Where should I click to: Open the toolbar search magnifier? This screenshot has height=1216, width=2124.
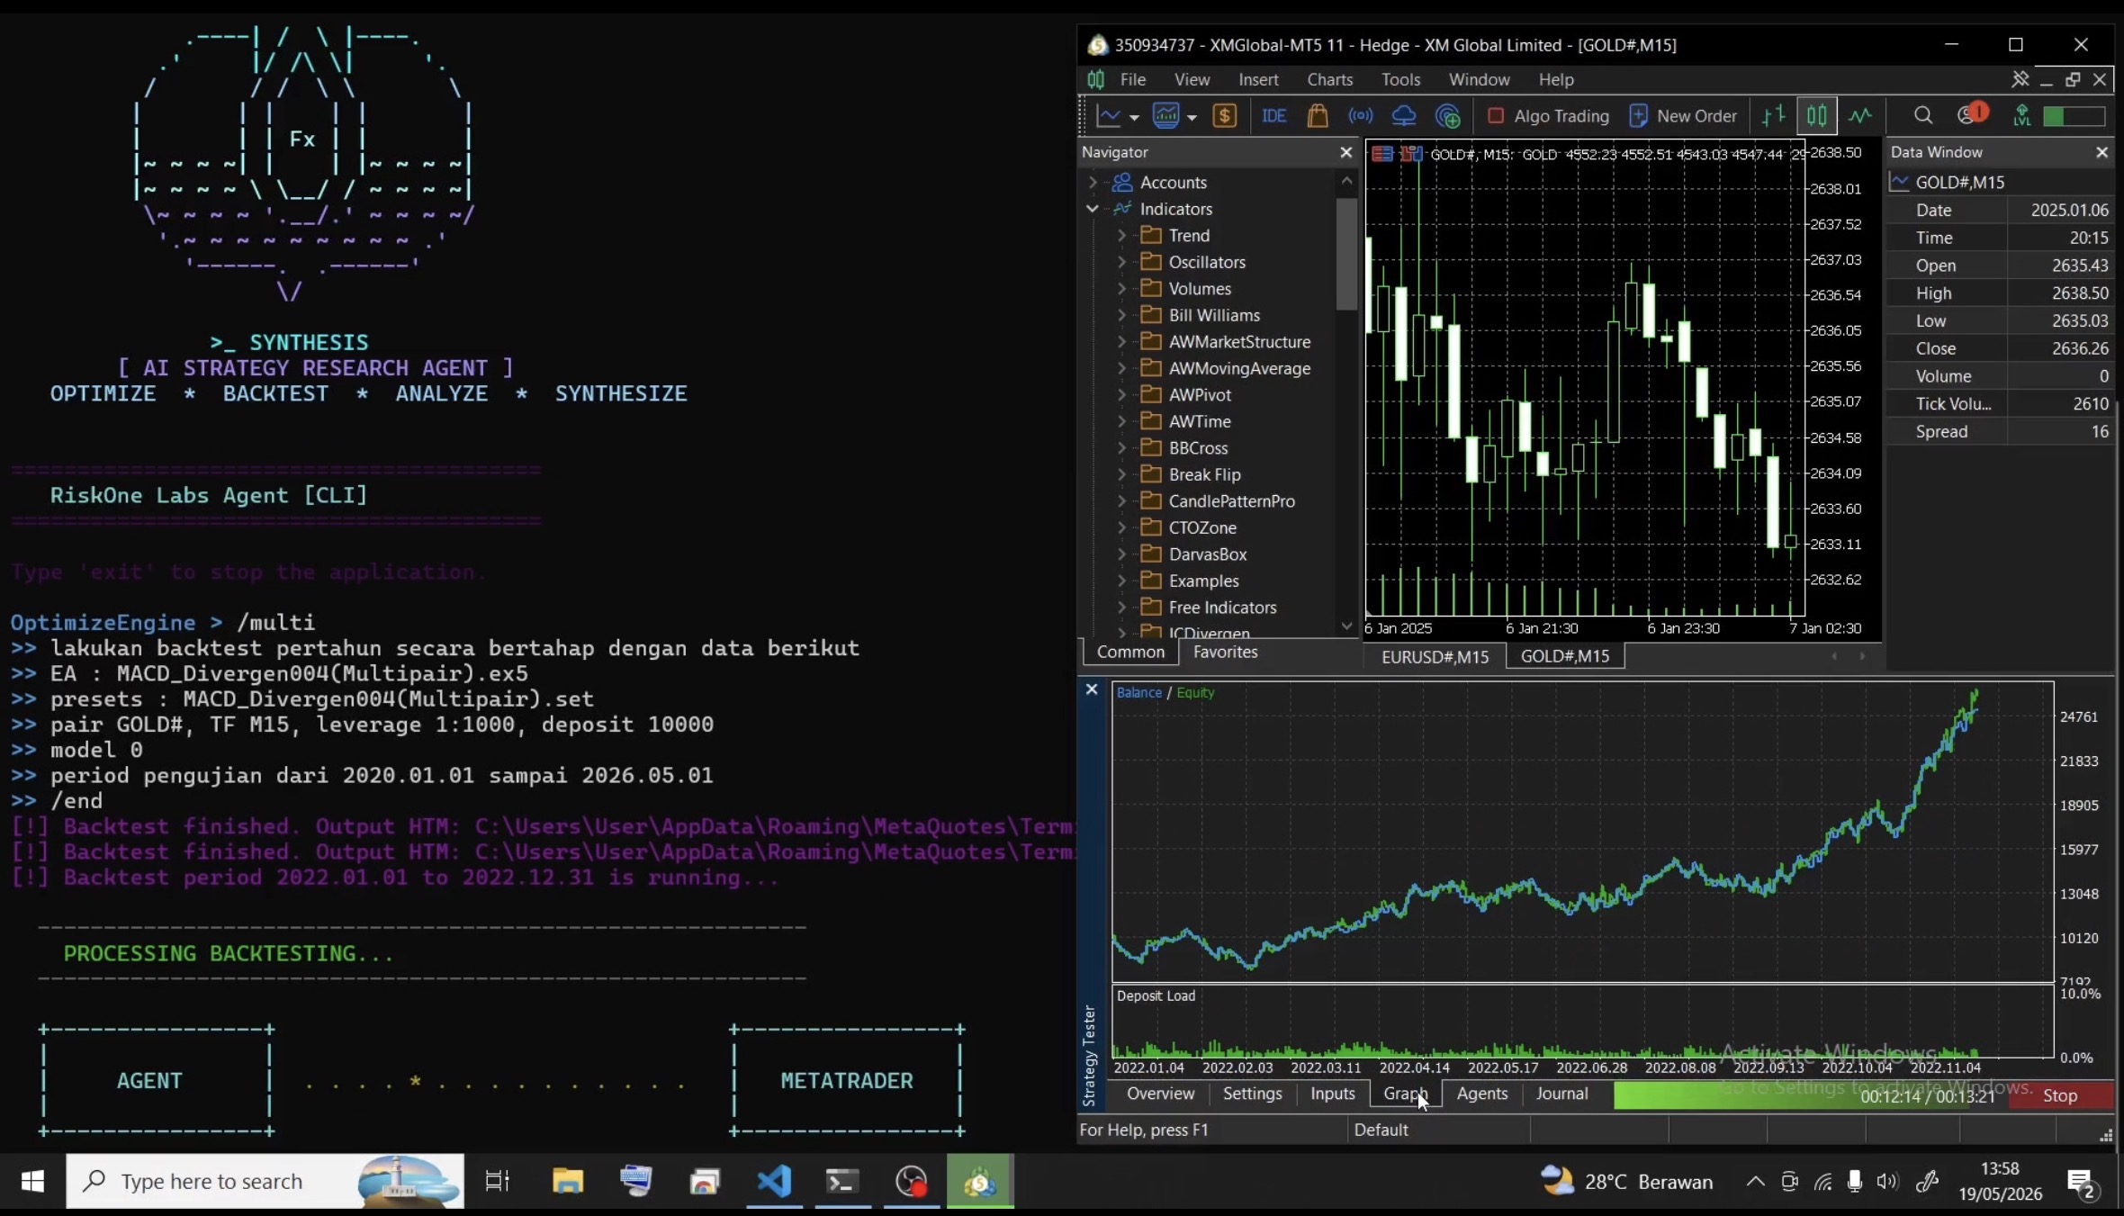point(1923,115)
